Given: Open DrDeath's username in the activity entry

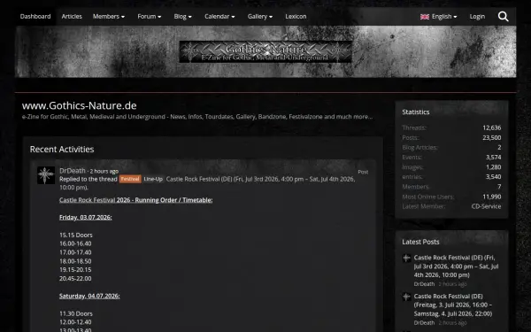Looking at the screenshot, I should pyautogui.click(x=73, y=171).
